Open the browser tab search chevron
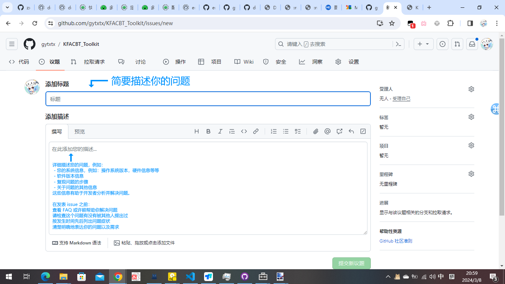The height and width of the screenshot is (284, 505). pyautogui.click(x=7, y=7)
